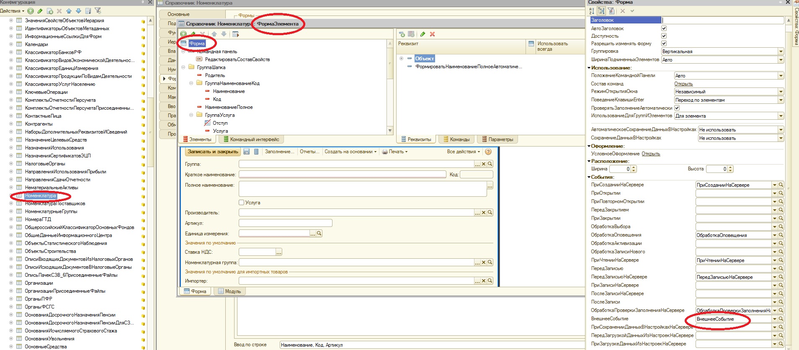The height and width of the screenshot is (350, 799).
Task: Click add attribute icon in Реквизит toolbar
Action: click(x=402, y=34)
